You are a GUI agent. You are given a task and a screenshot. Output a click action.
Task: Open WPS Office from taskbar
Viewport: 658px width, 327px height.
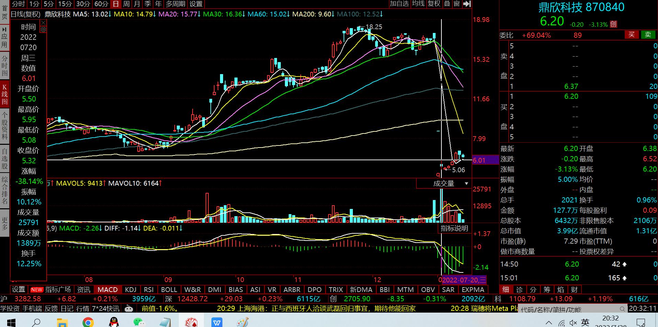(x=217, y=322)
